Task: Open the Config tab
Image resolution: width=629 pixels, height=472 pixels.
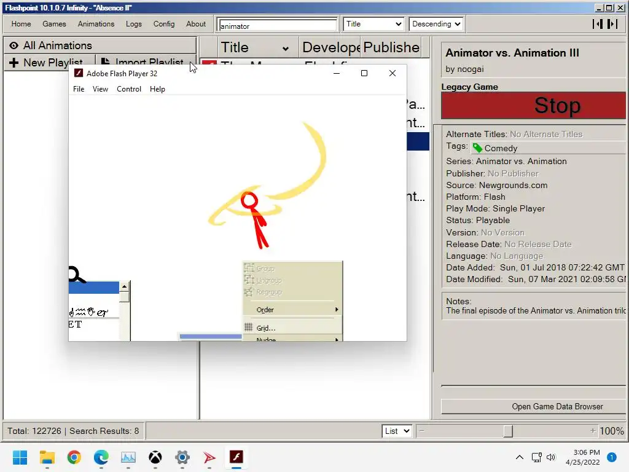Action: (163, 24)
